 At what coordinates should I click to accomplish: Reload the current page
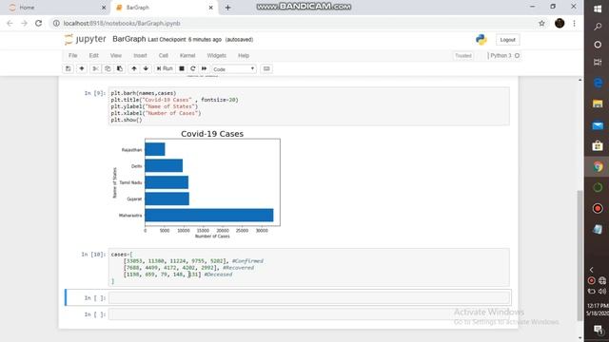[38, 23]
